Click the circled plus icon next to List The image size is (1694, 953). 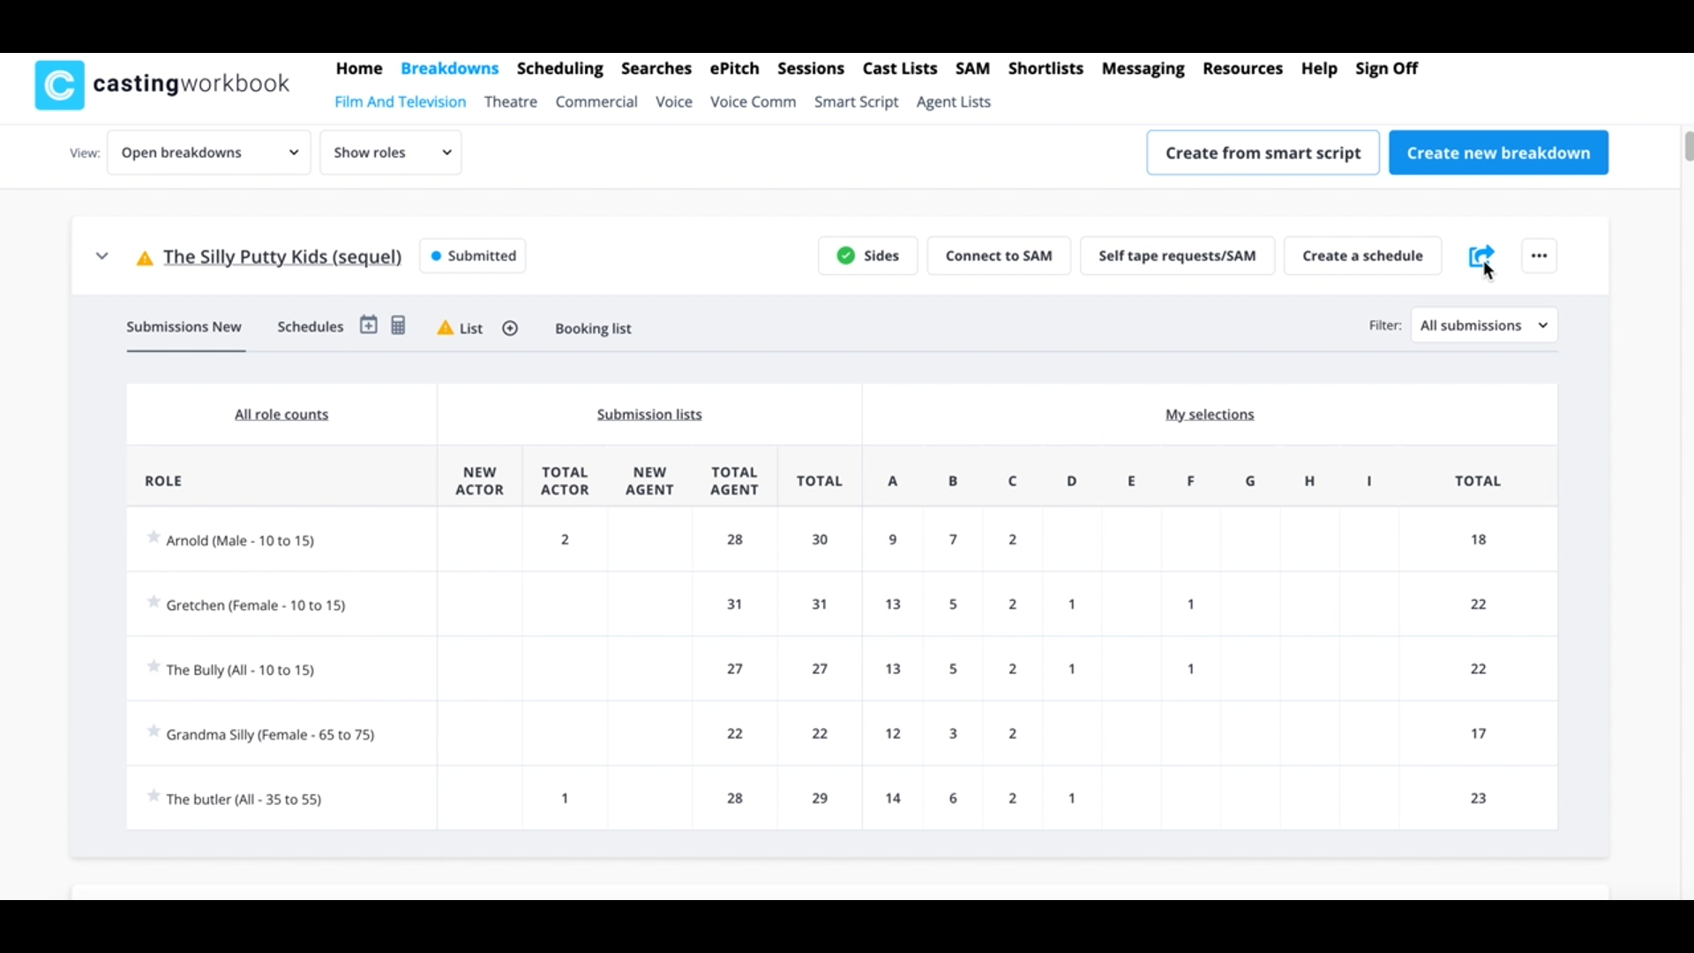click(x=510, y=328)
